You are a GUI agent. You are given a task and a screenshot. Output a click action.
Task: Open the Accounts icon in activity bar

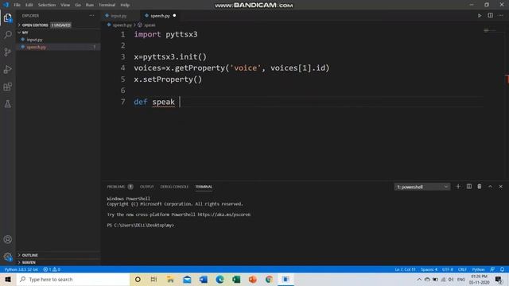[7, 239]
